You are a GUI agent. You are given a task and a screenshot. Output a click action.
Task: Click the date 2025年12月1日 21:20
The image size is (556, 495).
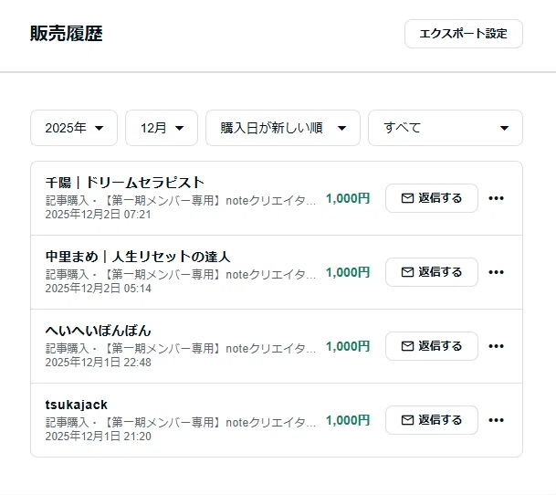coord(99,437)
